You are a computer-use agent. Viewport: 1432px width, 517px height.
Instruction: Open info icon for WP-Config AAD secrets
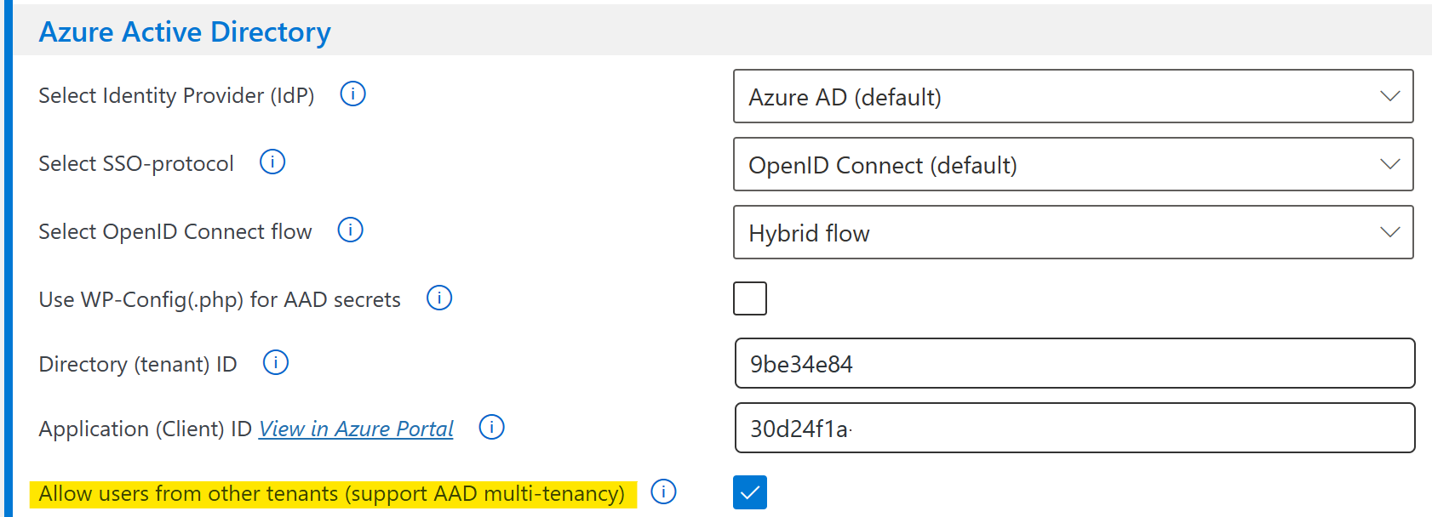pyautogui.click(x=439, y=298)
